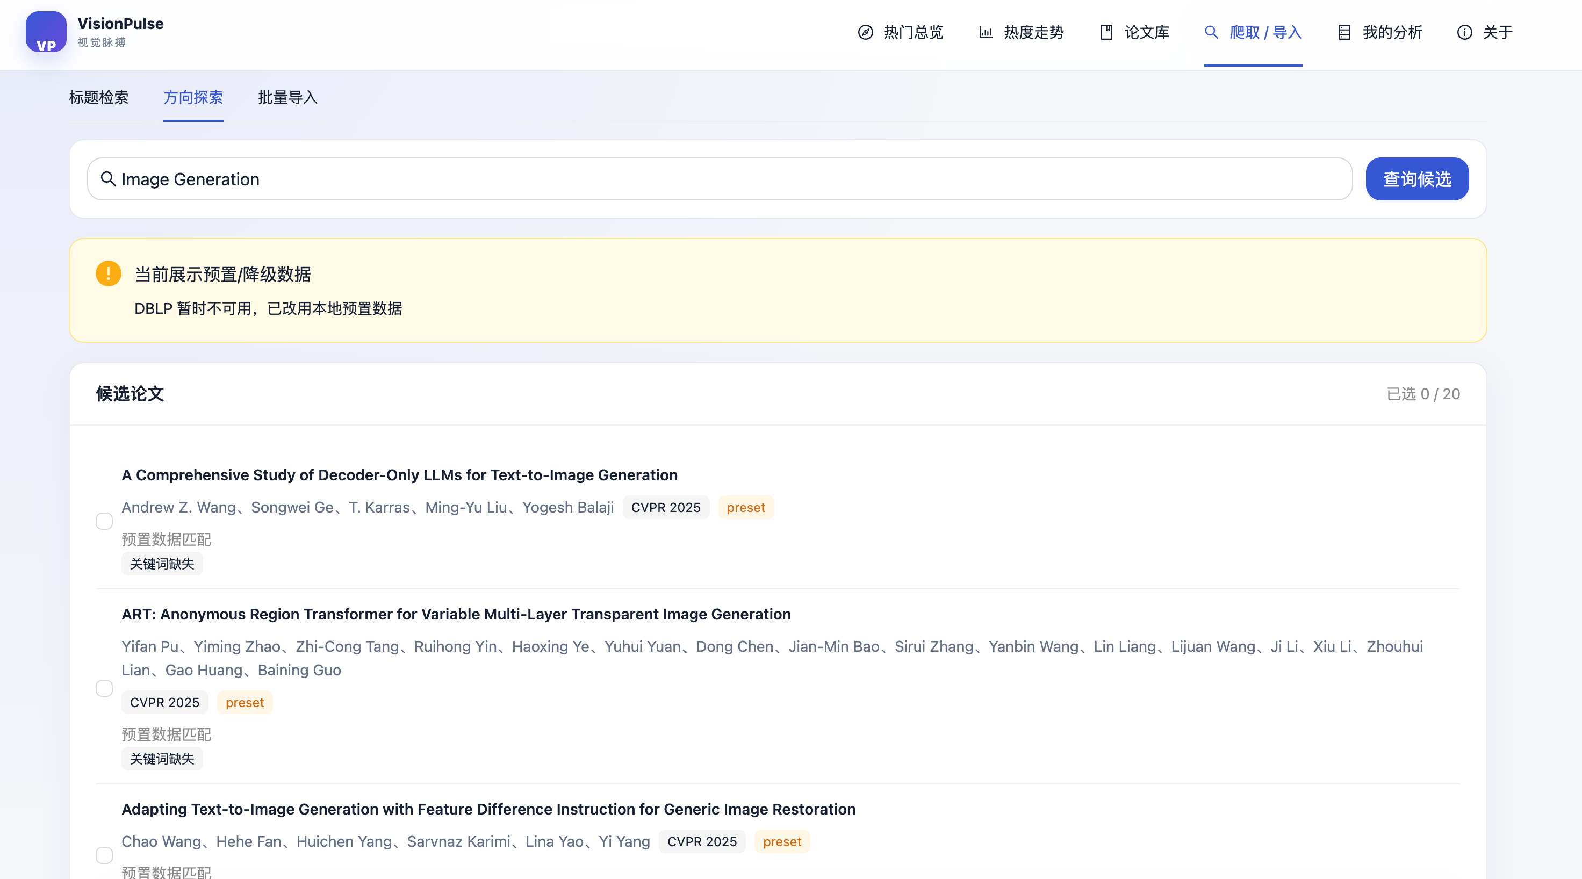Click the compass icon beside 热门总览
This screenshot has height=879, width=1582.
pos(865,33)
